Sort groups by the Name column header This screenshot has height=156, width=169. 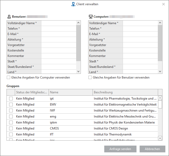pyautogui.click(x=70, y=92)
